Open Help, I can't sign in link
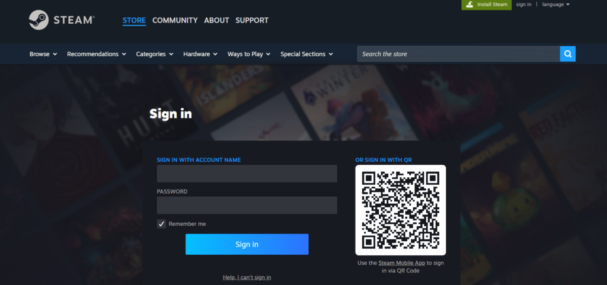 247,277
